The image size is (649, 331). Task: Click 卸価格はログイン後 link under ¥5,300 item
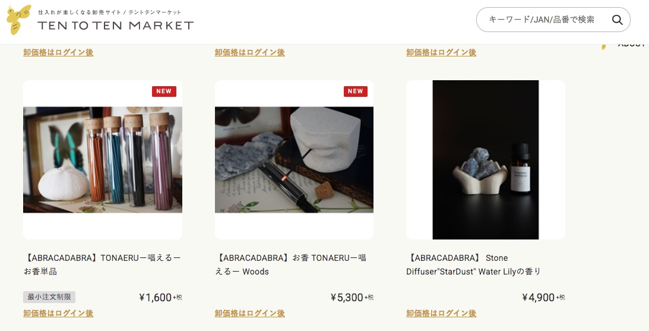249,313
